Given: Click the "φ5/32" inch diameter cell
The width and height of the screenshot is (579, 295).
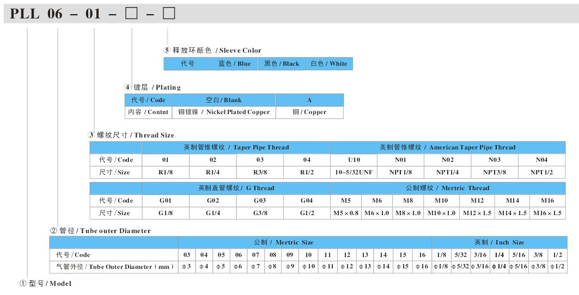Looking at the screenshot, I should pos(461,267).
